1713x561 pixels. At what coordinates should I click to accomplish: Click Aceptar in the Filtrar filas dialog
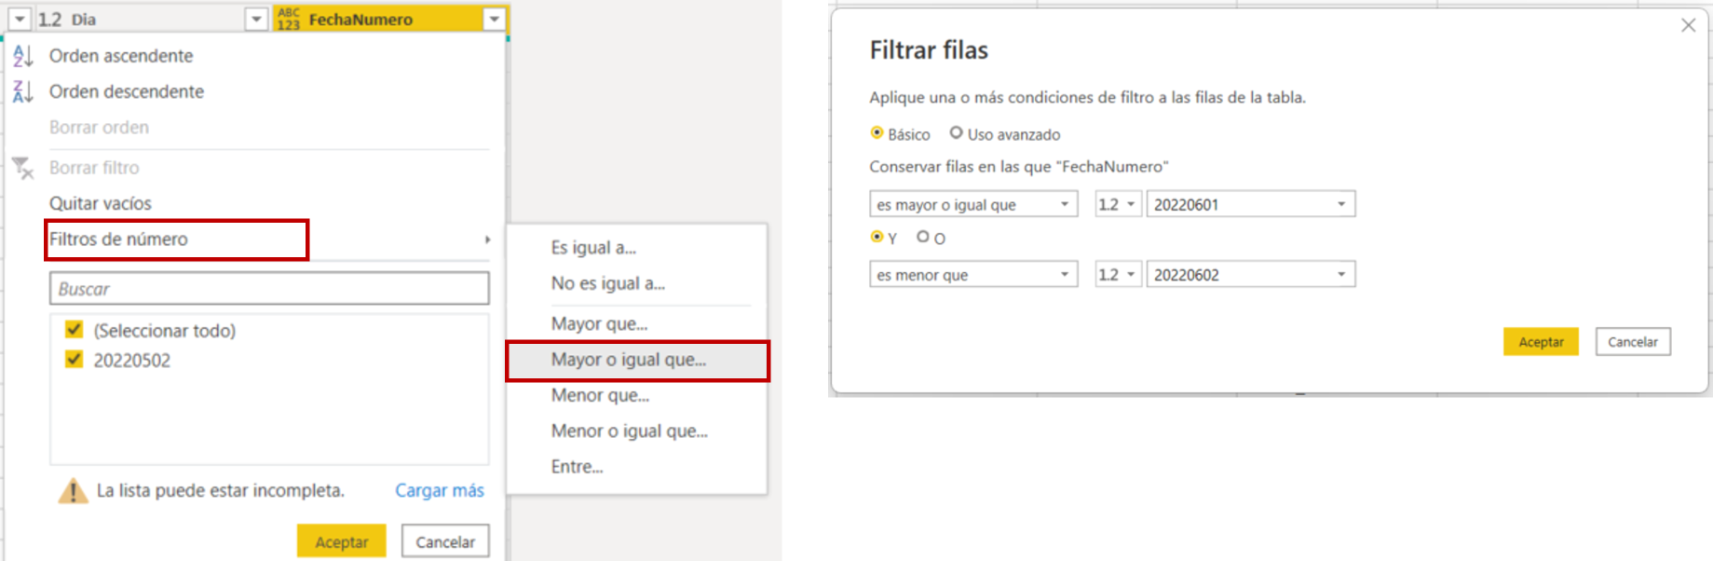pyautogui.click(x=1541, y=341)
